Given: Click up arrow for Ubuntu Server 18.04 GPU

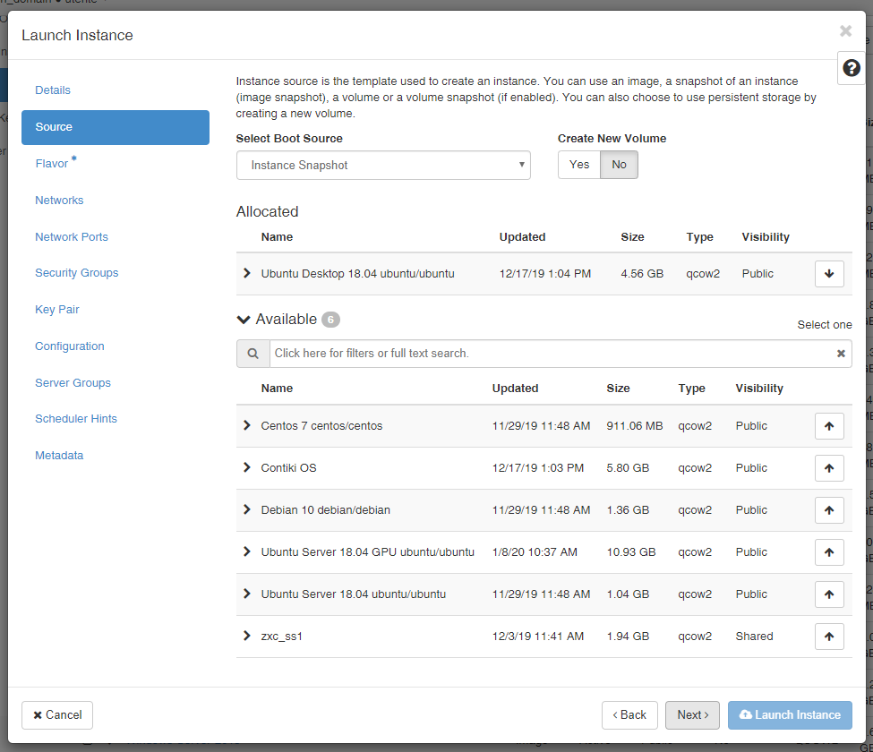Looking at the screenshot, I should click(829, 552).
